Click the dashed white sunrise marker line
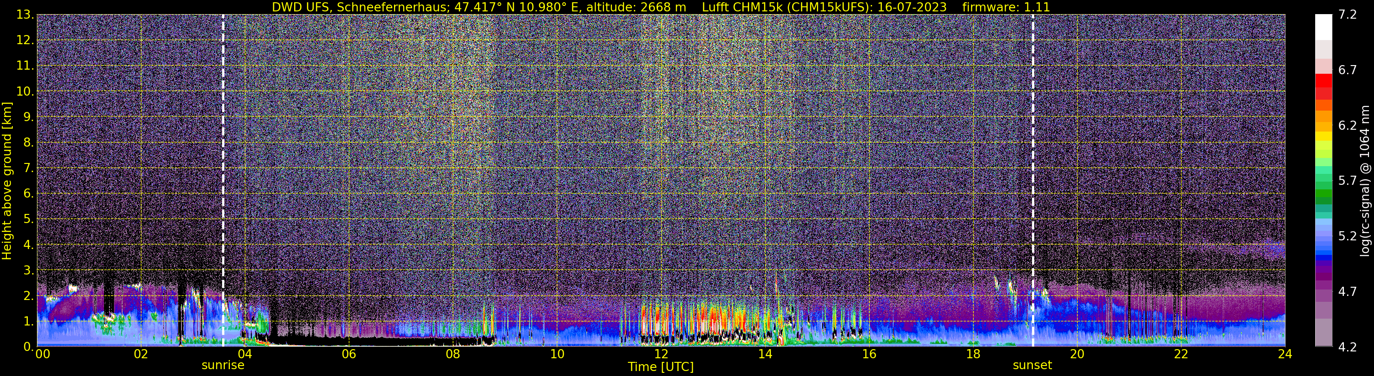 point(223,181)
